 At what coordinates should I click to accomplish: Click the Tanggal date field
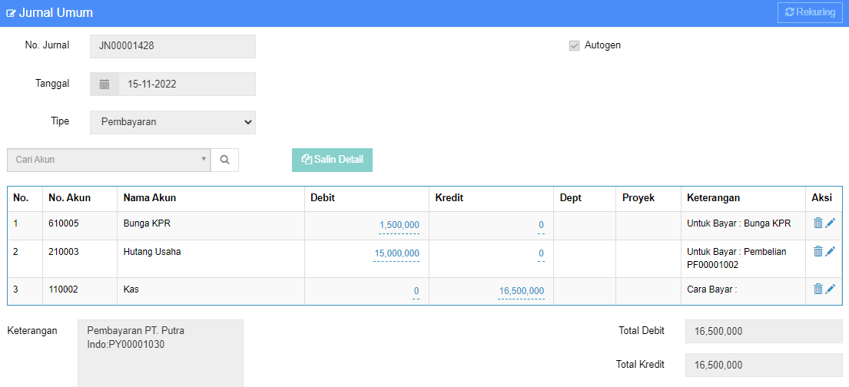pyautogui.click(x=187, y=84)
